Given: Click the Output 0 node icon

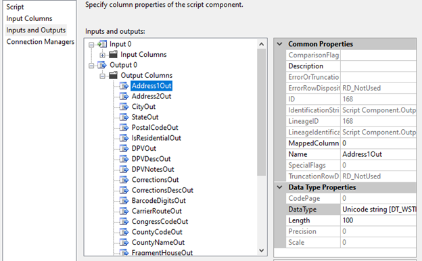Looking at the screenshot, I should pos(102,65).
